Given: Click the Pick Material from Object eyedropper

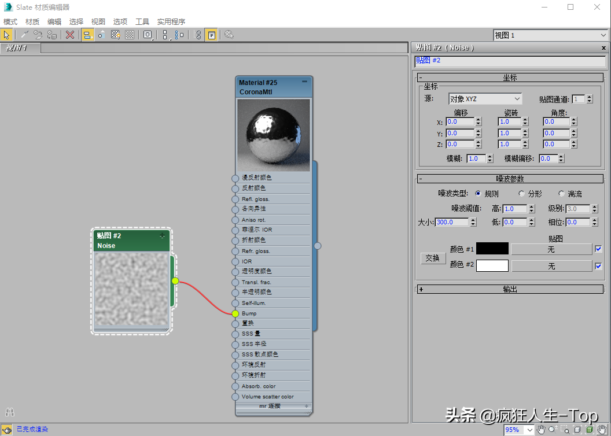Looking at the screenshot, I should tap(24, 35).
